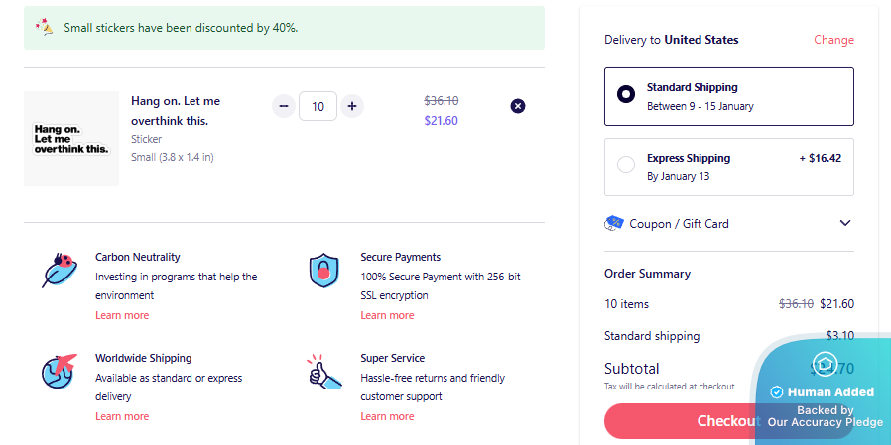Click the minus quantity button
The width and height of the screenshot is (891, 445).
[x=284, y=106]
